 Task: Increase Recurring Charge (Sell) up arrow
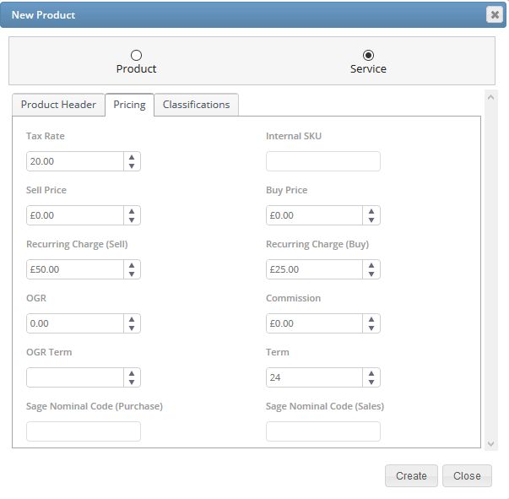tap(132, 265)
